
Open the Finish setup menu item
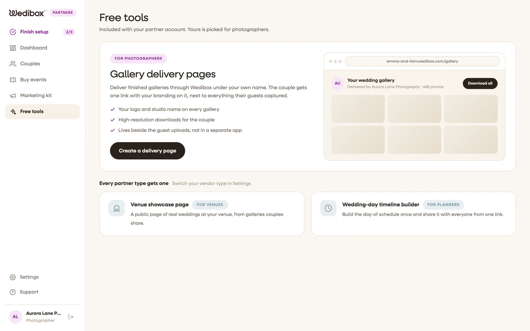(42, 32)
